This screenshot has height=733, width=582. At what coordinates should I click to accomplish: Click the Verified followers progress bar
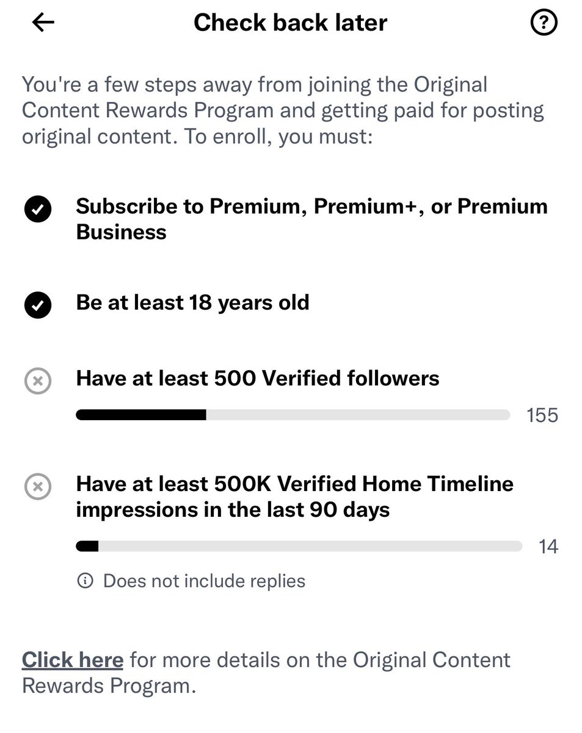(x=293, y=415)
